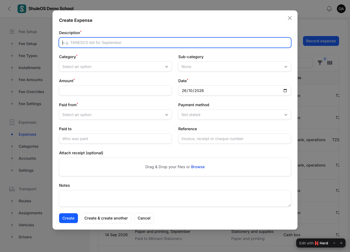Open expense Categories in sidebar
The height and width of the screenshot is (252, 350).
coord(28,146)
